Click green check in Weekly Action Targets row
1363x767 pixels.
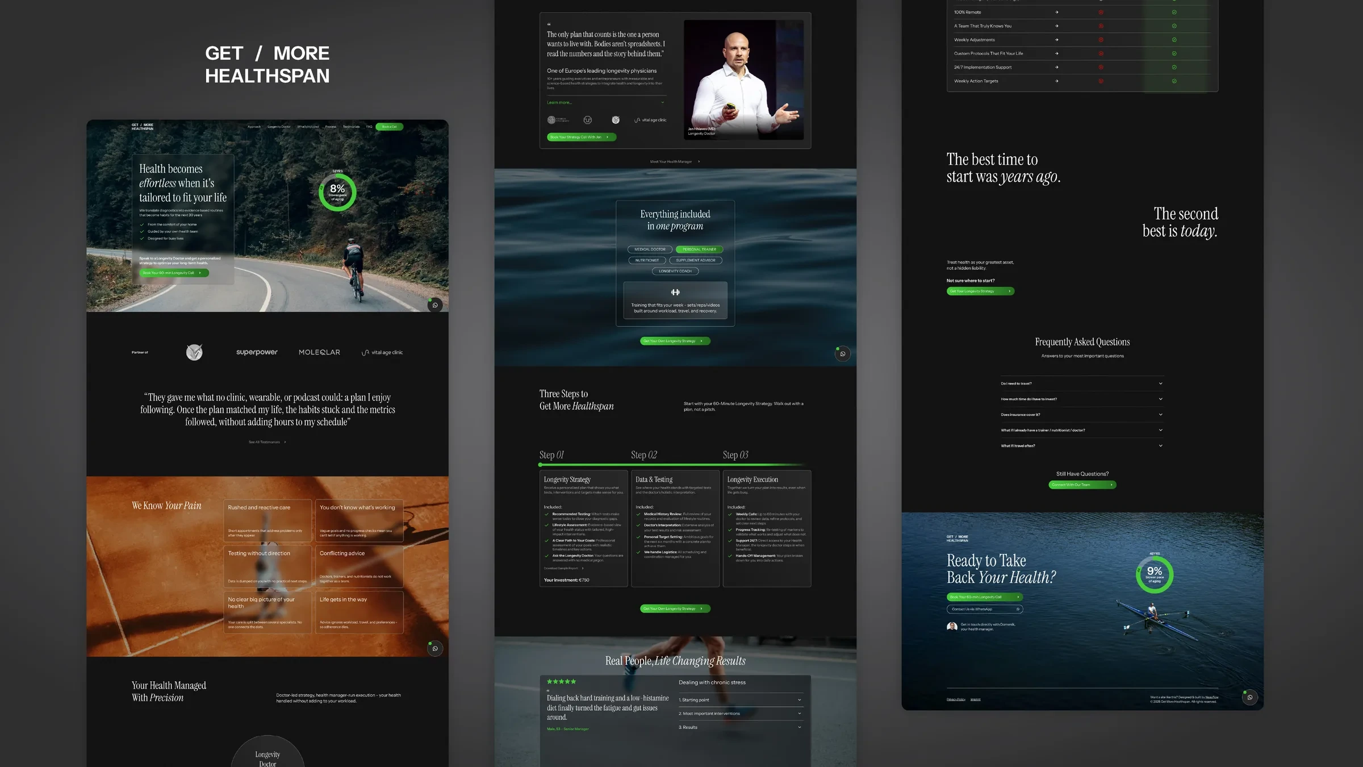tap(1174, 81)
